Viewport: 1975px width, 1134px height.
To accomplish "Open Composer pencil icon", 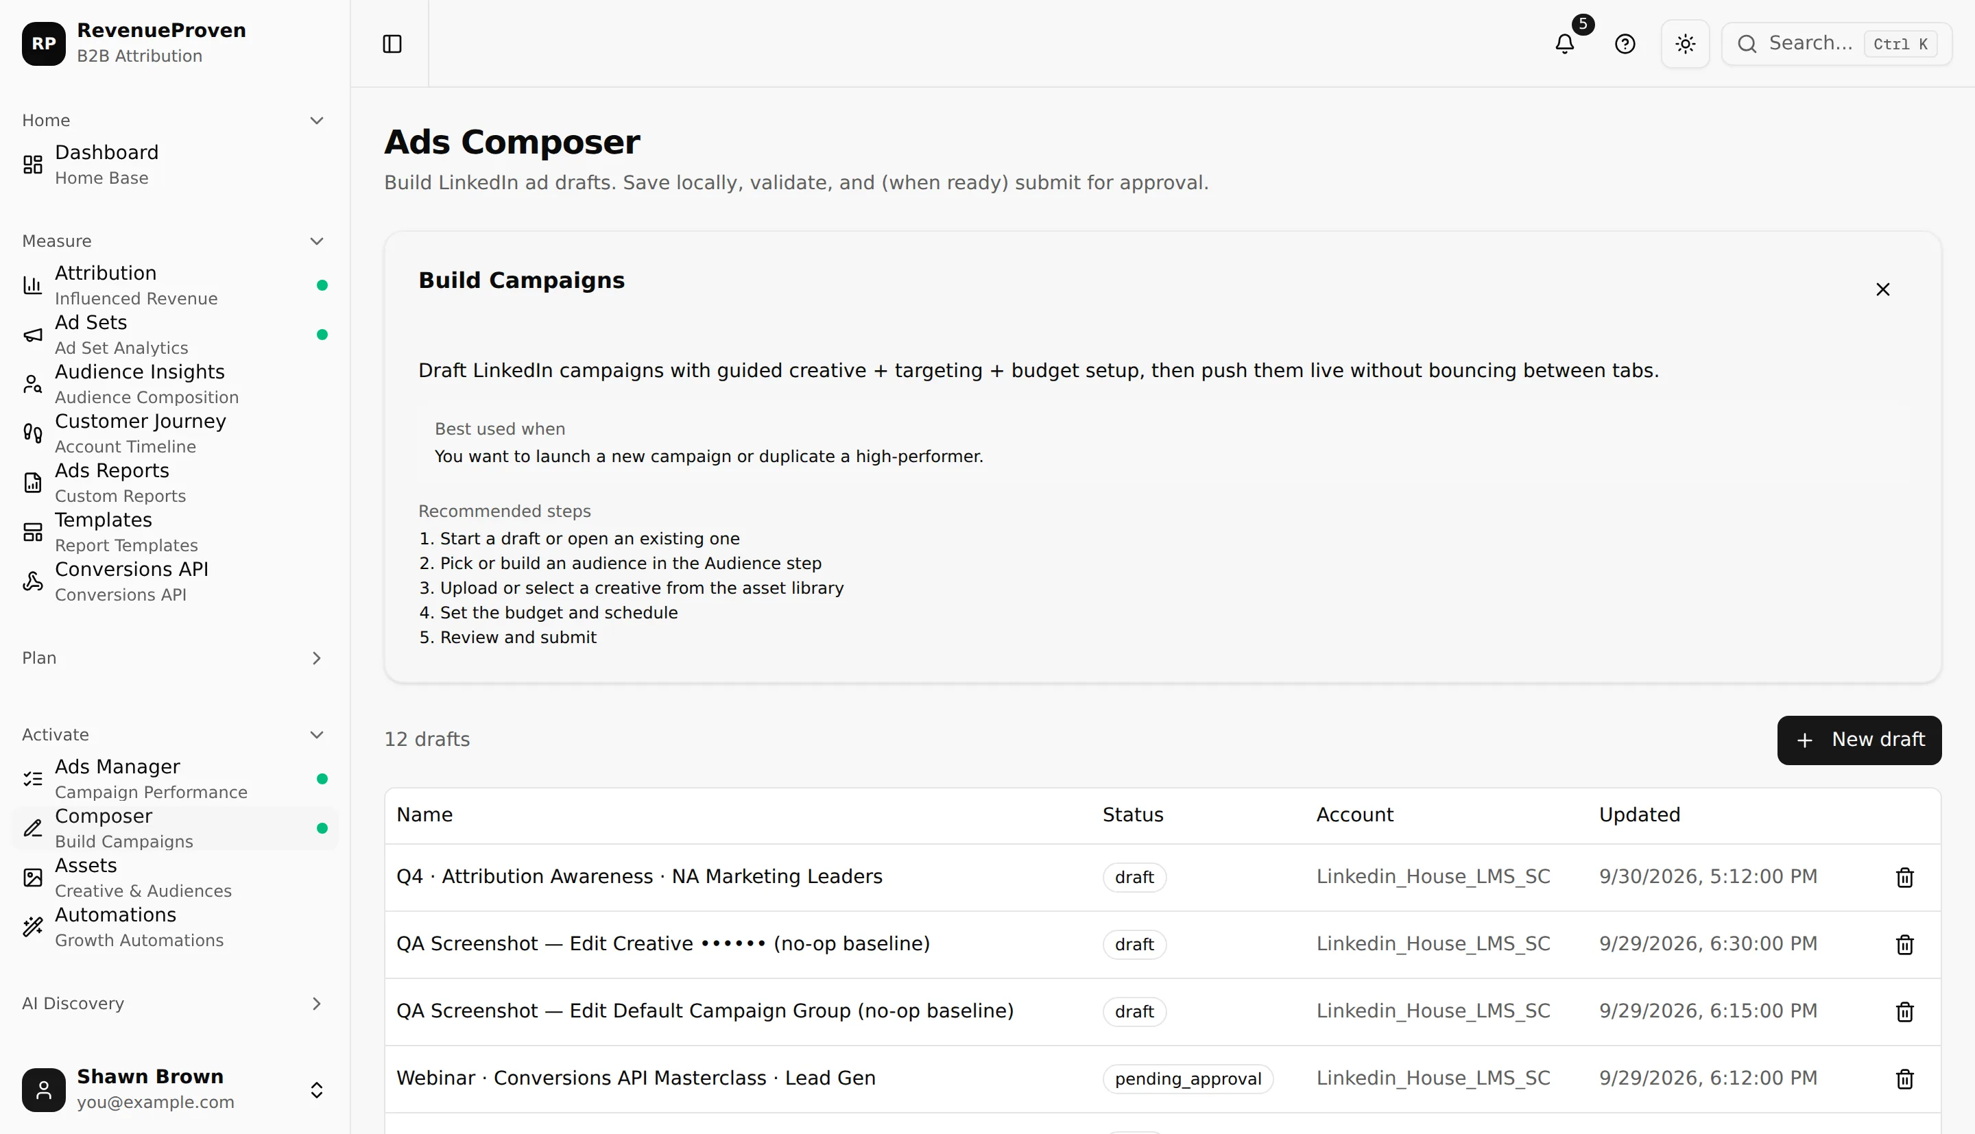I will point(33,828).
